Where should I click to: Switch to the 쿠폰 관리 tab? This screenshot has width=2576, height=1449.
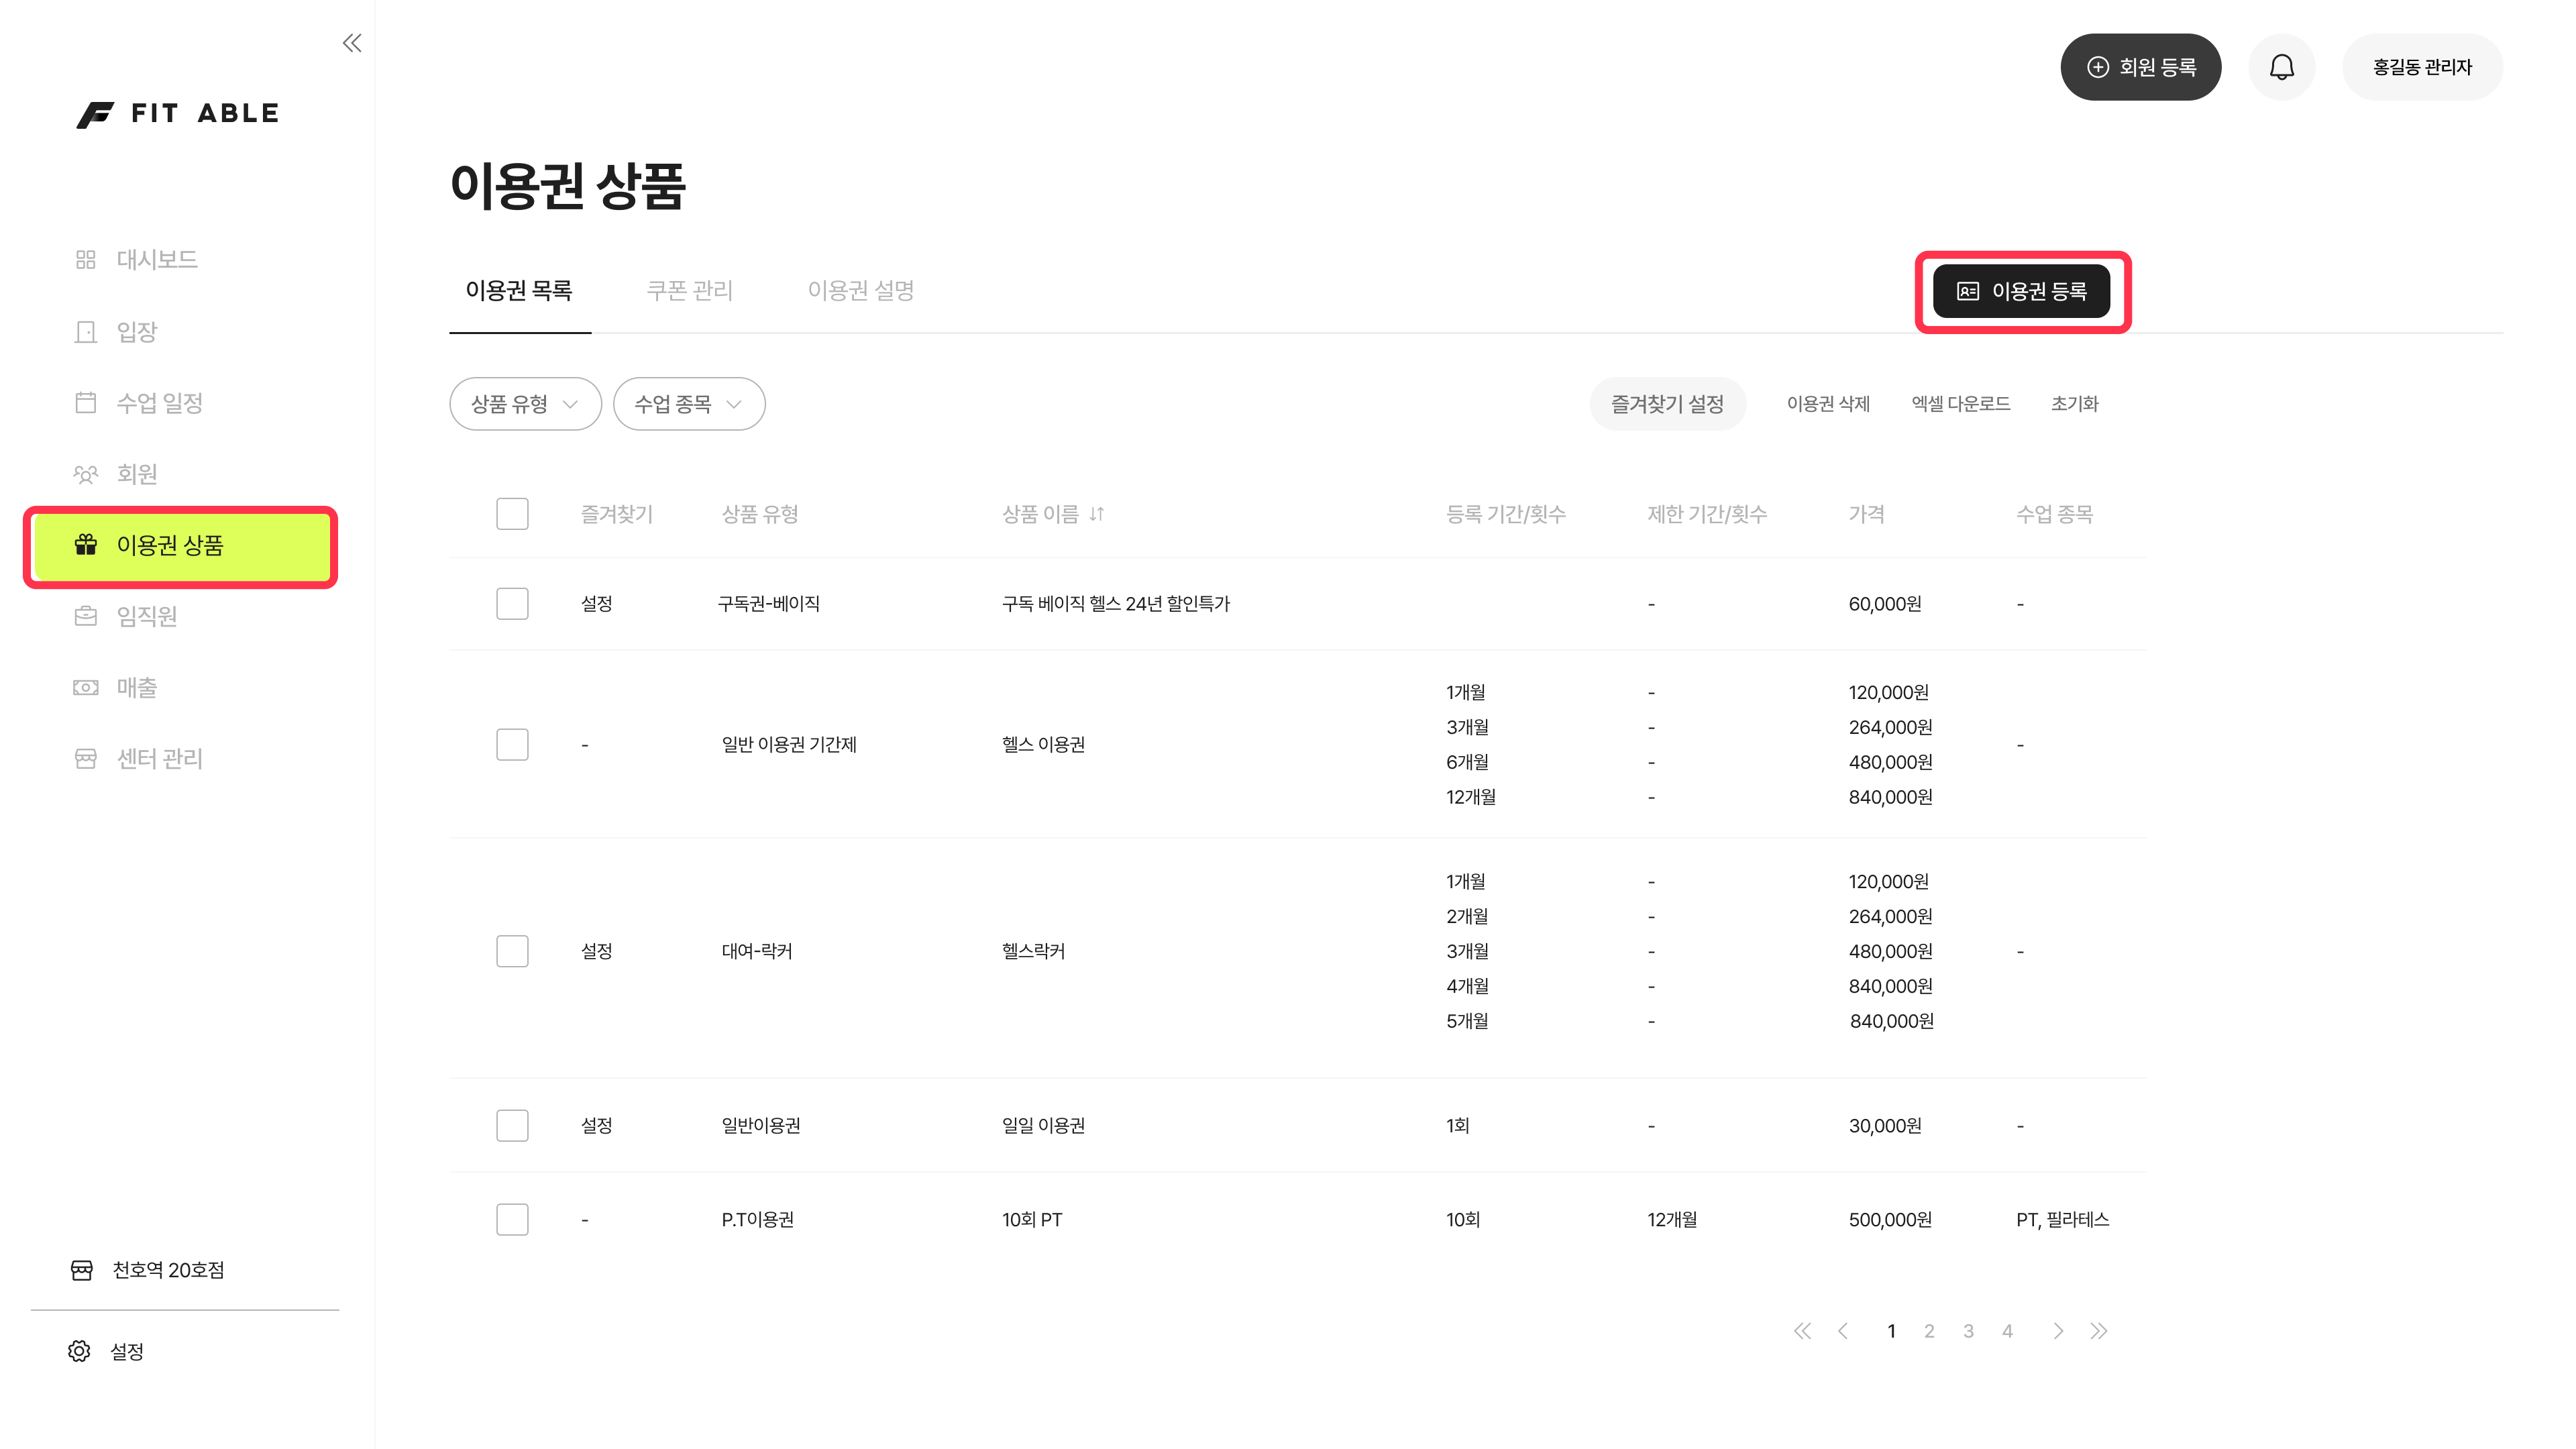689,291
